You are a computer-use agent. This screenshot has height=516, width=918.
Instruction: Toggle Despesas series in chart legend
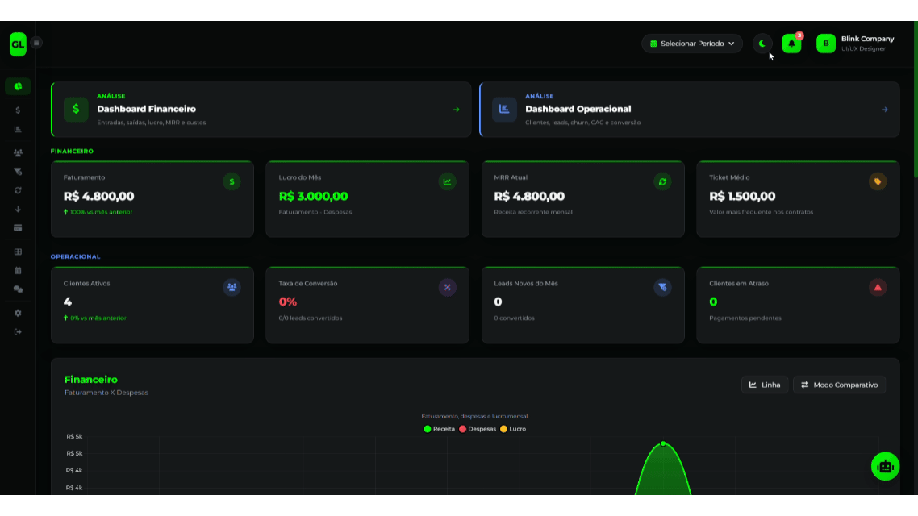coord(477,430)
